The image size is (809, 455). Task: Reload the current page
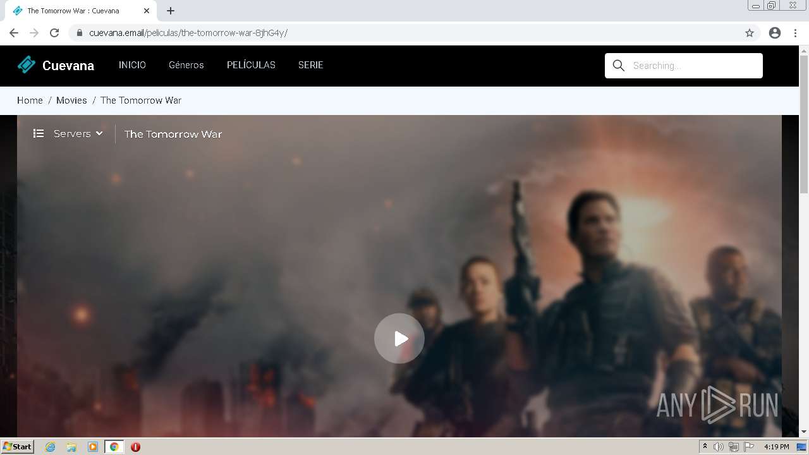54,33
